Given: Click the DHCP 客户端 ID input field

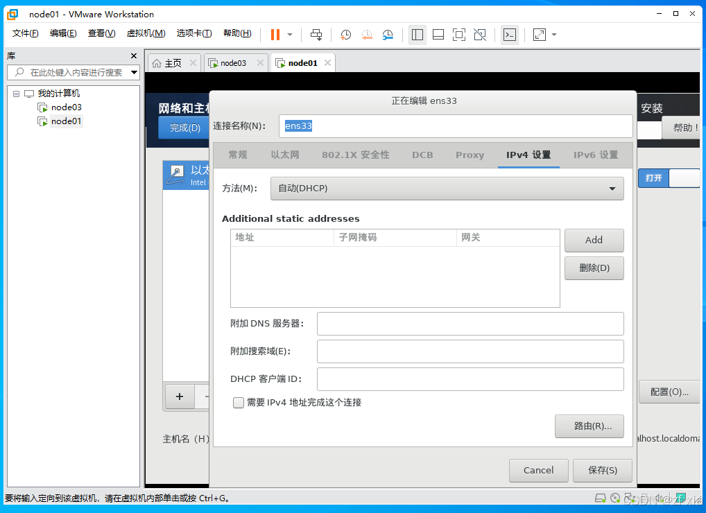Looking at the screenshot, I should 470,379.
